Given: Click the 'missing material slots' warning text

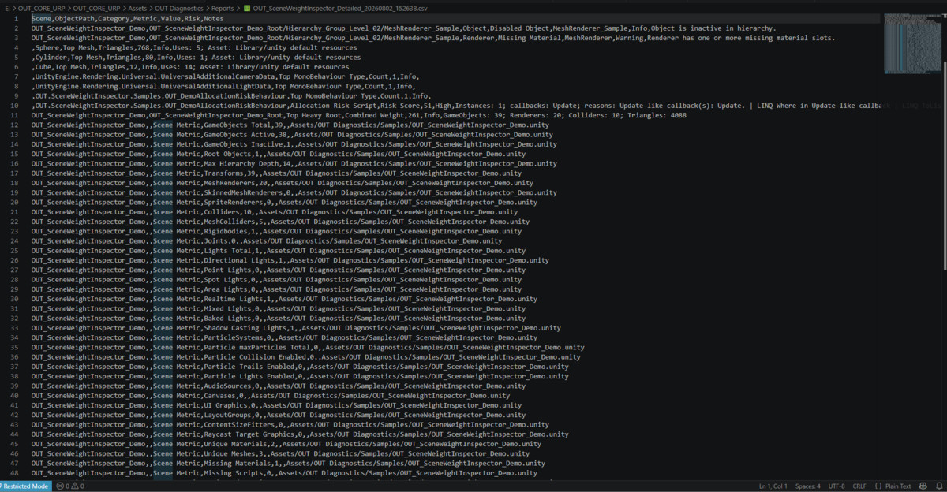Looking at the screenshot, I should (x=790, y=38).
